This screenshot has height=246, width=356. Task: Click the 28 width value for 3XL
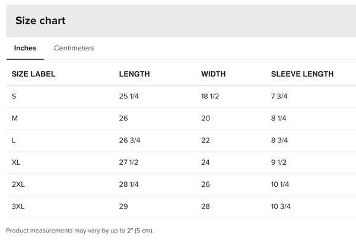(206, 206)
